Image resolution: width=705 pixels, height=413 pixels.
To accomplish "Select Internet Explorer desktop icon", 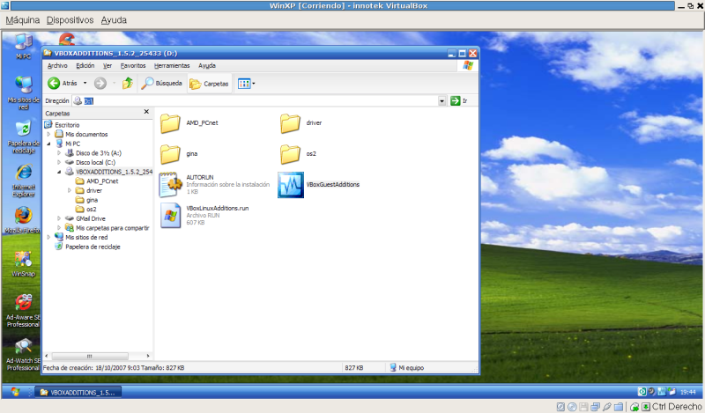I will tap(23, 171).
